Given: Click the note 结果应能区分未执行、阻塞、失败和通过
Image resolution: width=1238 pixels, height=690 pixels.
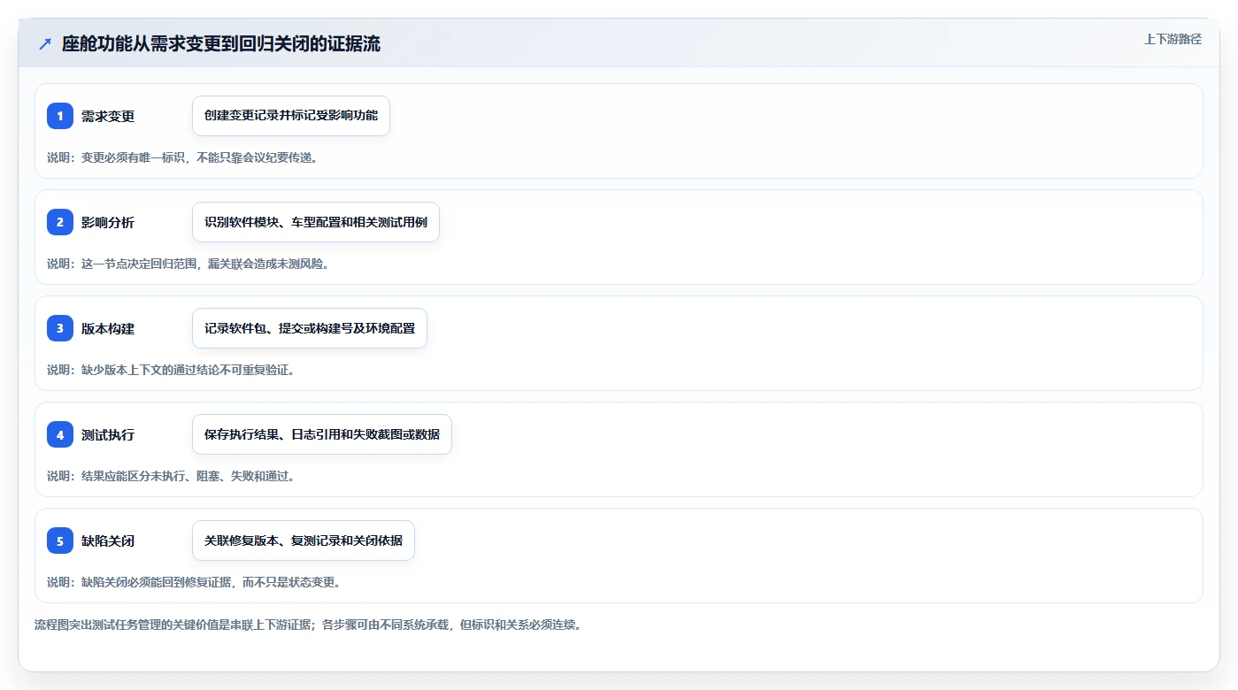Looking at the screenshot, I should pyautogui.click(x=171, y=476).
